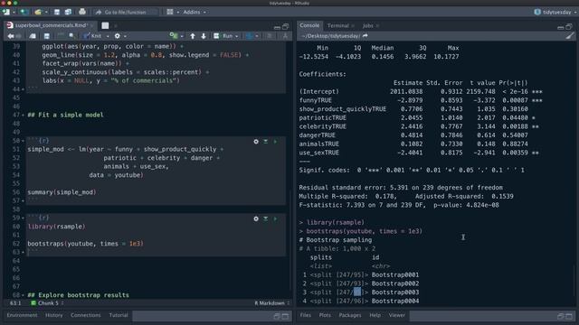Open the Help tab

375,315
